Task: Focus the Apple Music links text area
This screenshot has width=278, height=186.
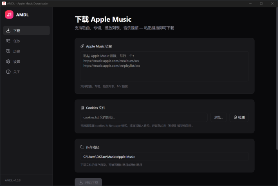Action: pos(164,66)
